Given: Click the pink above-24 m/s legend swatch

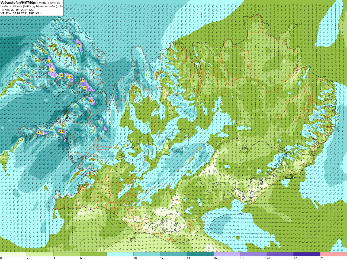Looking at the screenshot, I should pos(333,254).
